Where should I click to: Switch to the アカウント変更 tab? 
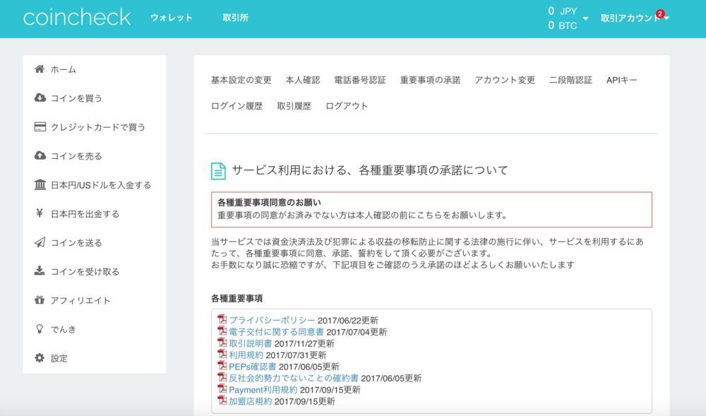click(505, 80)
